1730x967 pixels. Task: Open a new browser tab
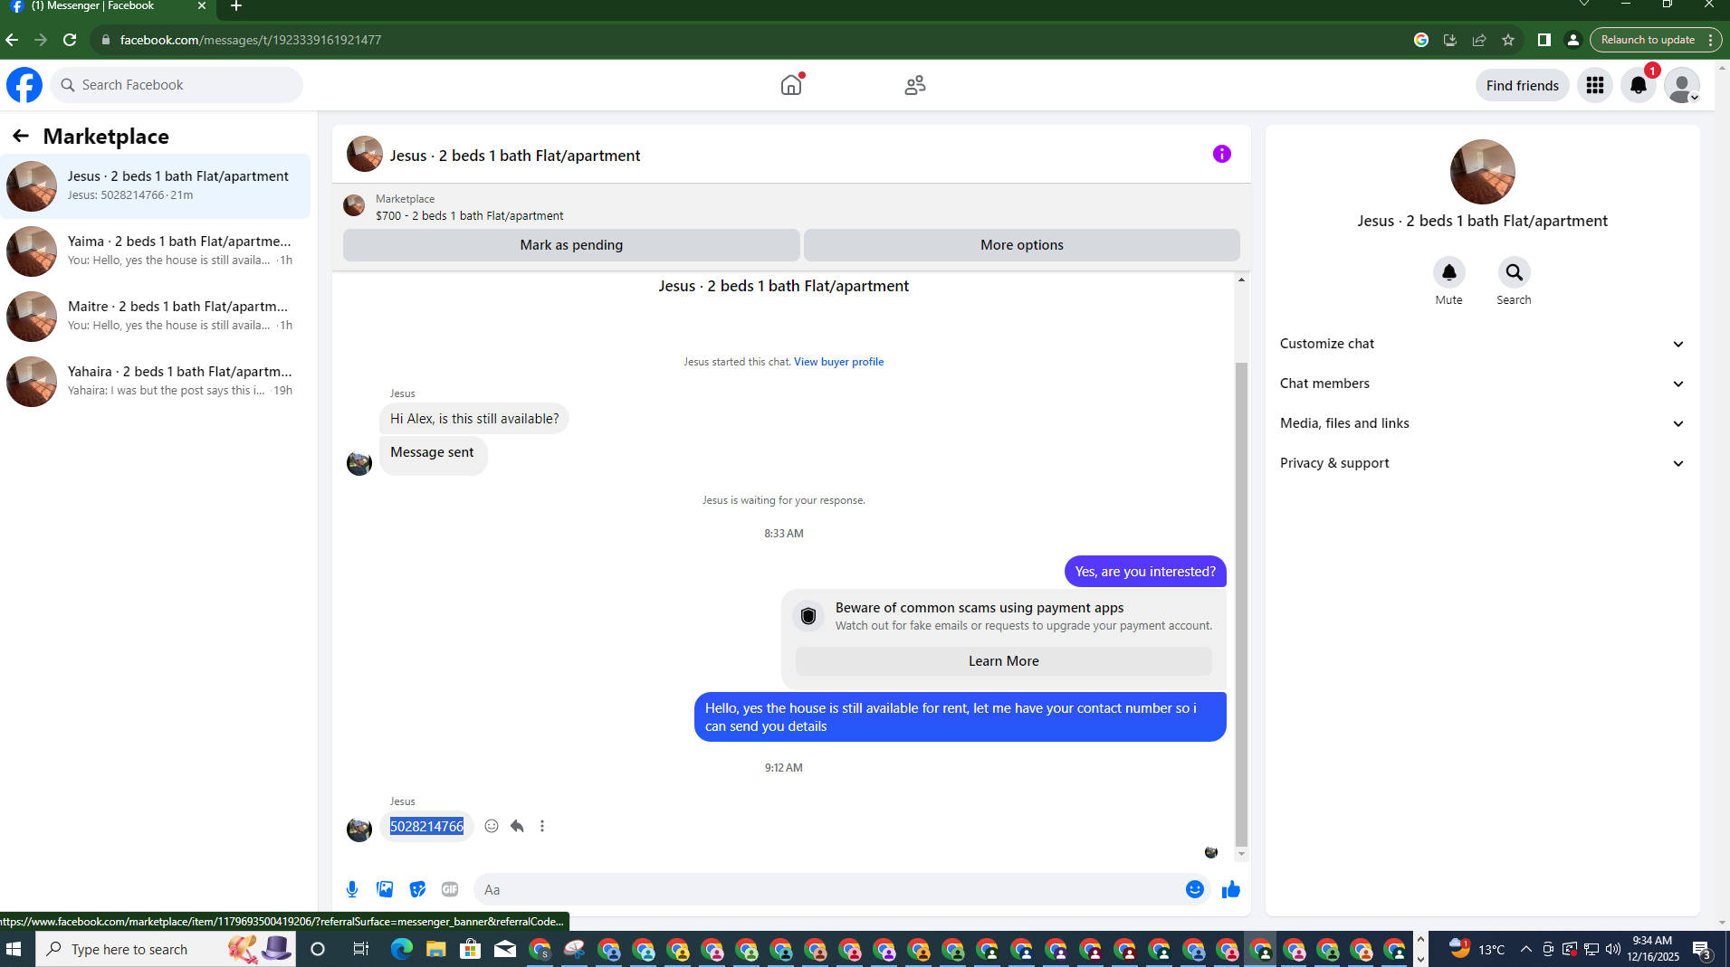click(236, 6)
